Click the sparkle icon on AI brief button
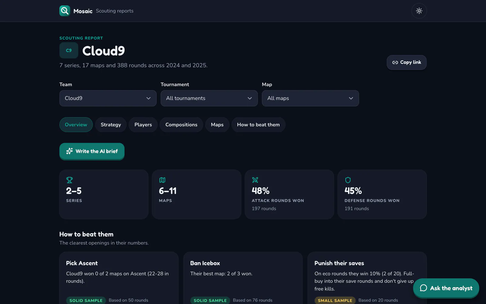 point(70,151)
